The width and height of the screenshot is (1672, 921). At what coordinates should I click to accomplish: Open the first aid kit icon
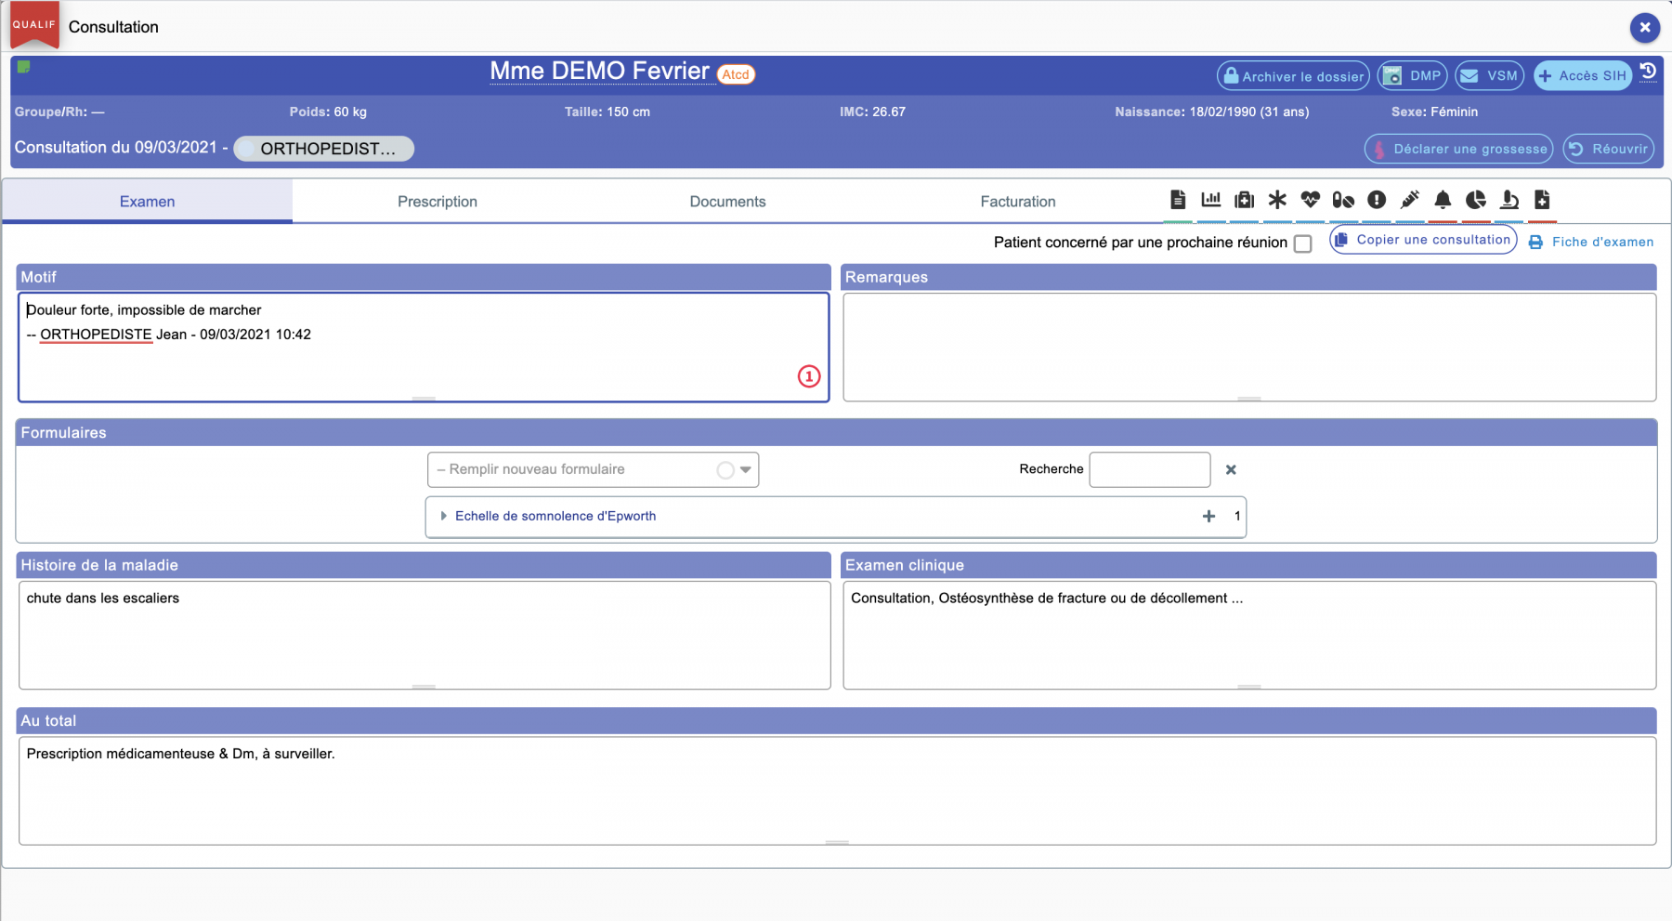(x=1245, y=200)
